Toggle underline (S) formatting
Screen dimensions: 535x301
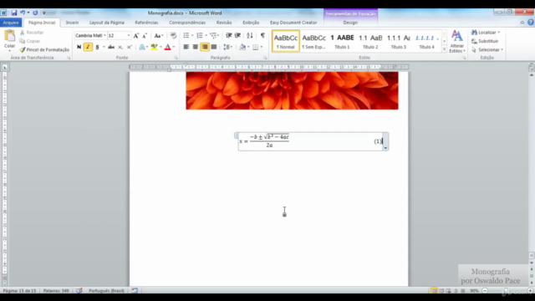pos(97,47)
